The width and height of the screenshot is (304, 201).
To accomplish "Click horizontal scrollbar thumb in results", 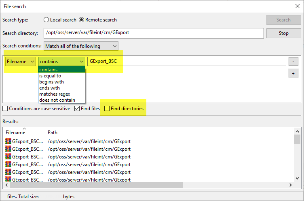I will (x=97, y=185).
